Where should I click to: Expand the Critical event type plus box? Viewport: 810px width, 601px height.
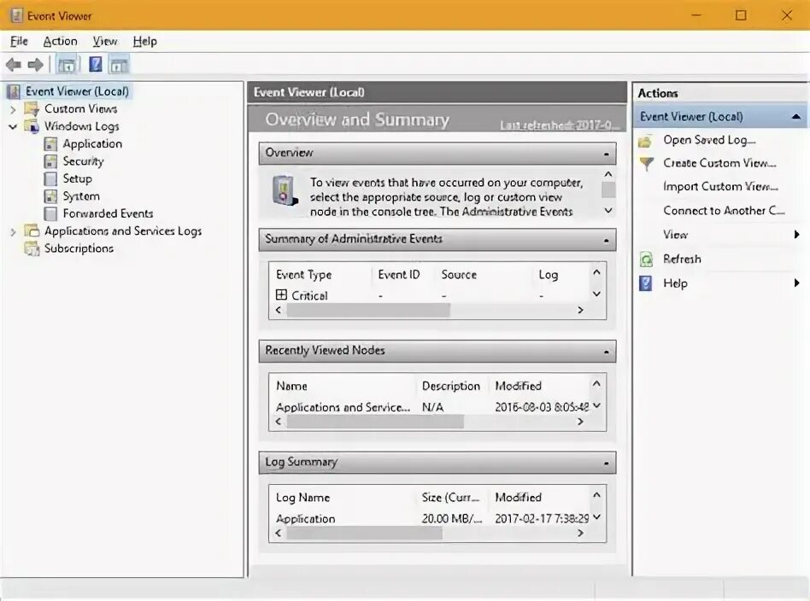pos(281,295)
